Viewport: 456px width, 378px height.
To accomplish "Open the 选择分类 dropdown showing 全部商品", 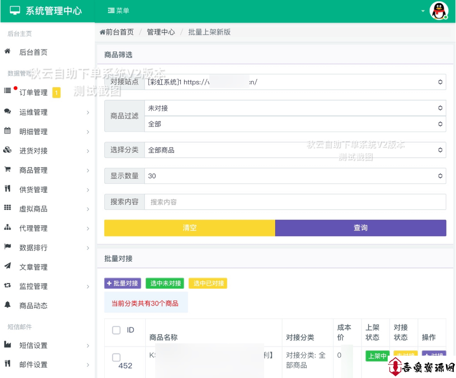I will point(295,150).
